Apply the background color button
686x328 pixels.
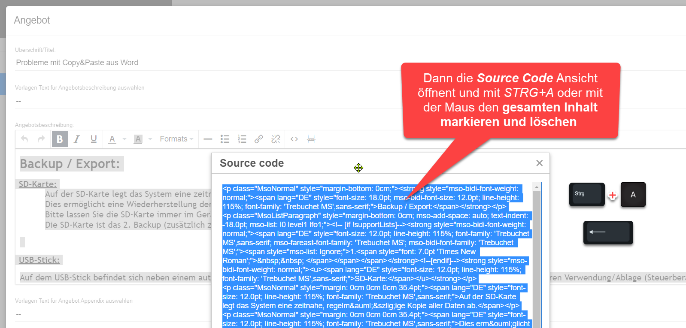click(x=138, y=139)
